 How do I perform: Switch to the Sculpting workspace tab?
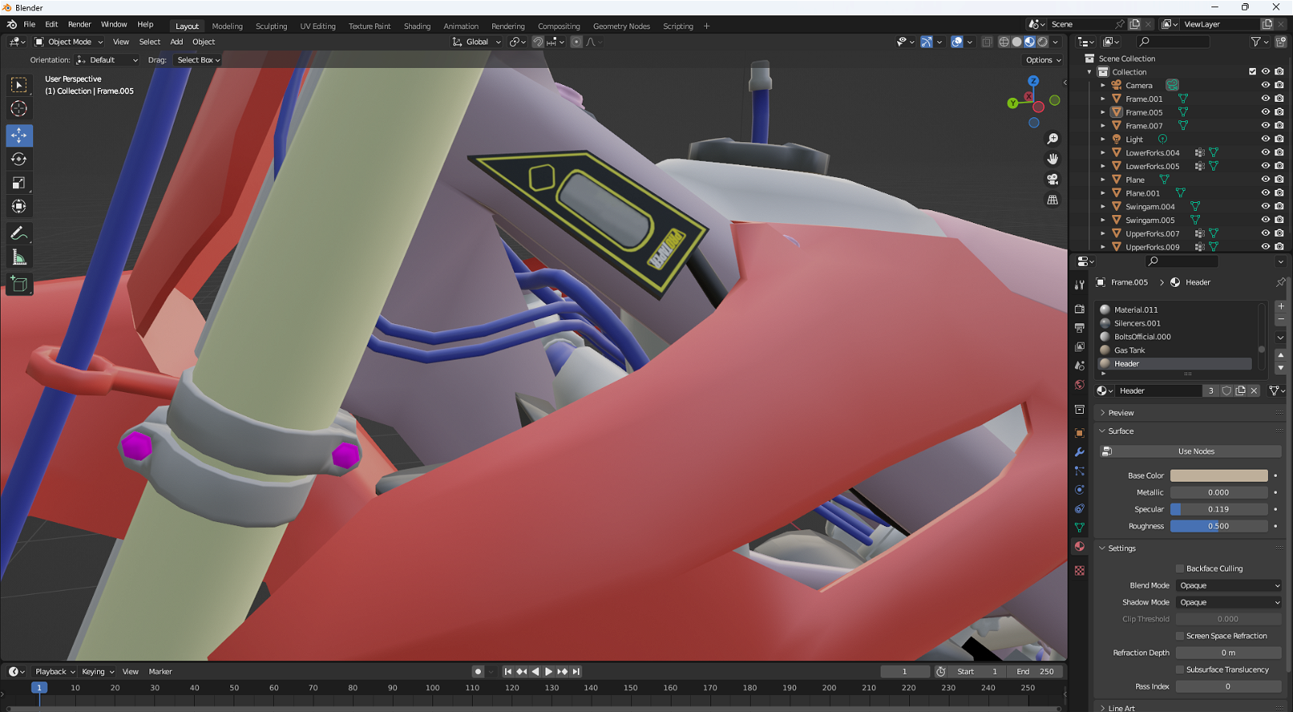tap(271, 26)
